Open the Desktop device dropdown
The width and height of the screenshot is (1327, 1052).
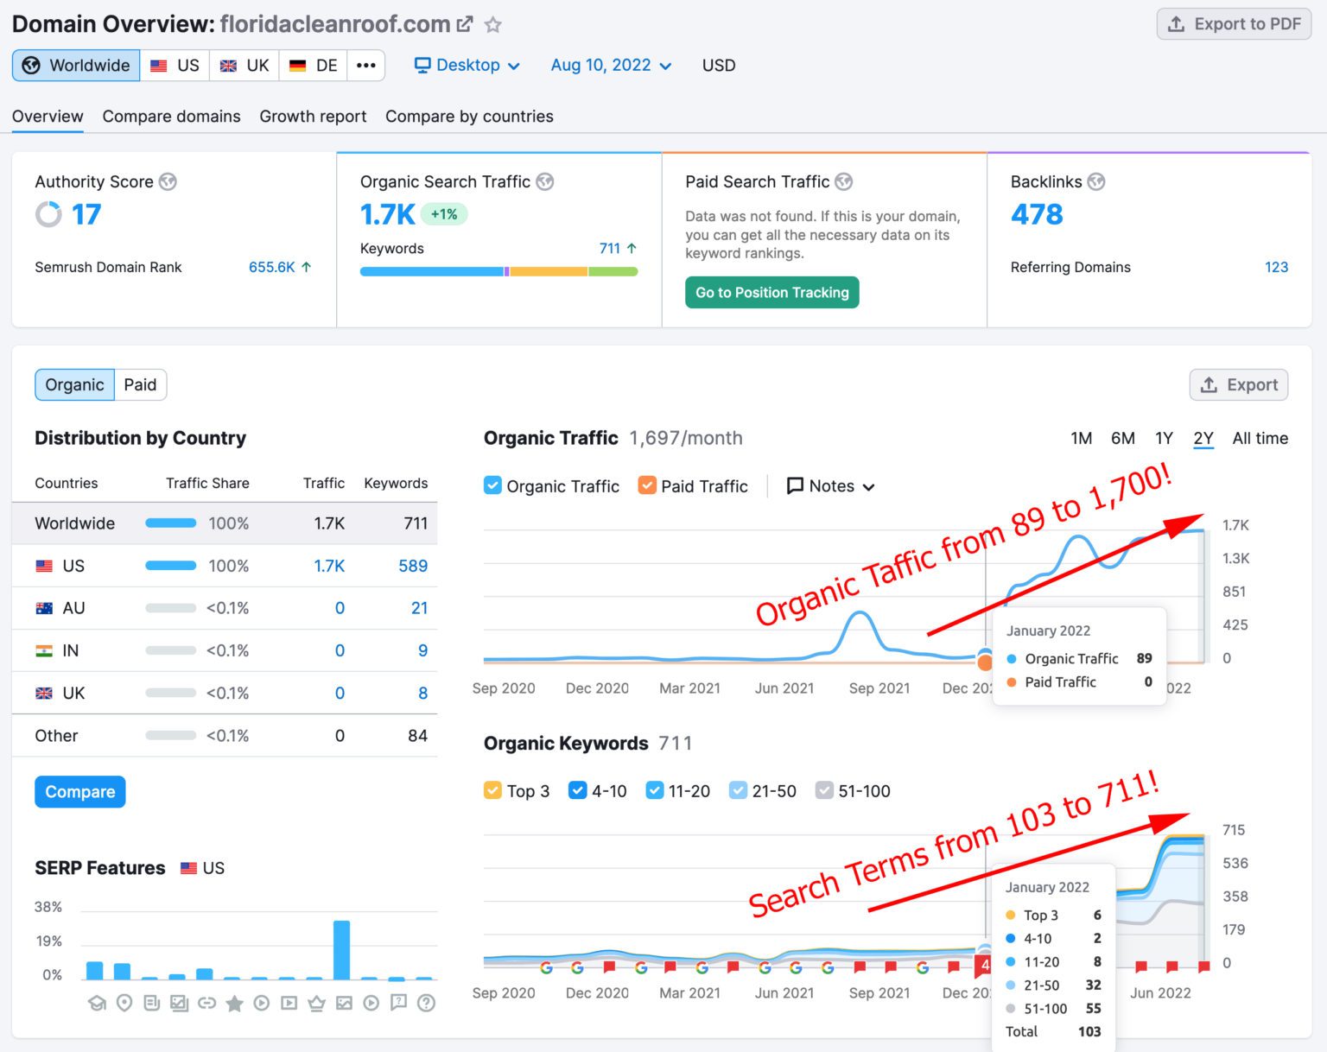(467, 66)
